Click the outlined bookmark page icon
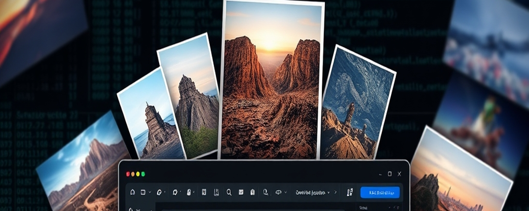529x211 pixels. coord(216,192)
